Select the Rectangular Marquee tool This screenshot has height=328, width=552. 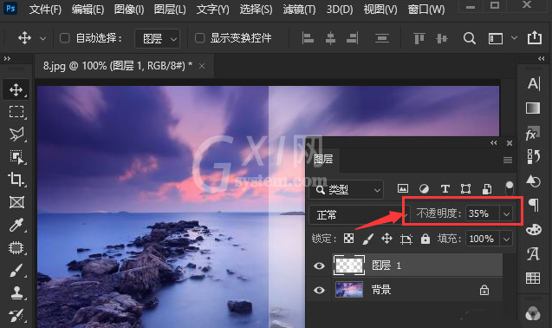tap(16, 112)
